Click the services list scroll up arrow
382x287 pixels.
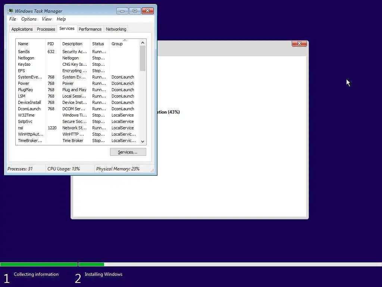[143, 43]
